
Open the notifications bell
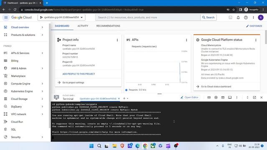238,17
